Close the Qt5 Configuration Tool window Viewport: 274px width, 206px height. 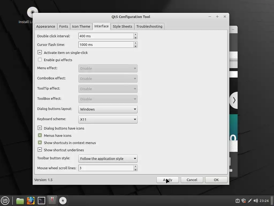[x=225, y=17]
